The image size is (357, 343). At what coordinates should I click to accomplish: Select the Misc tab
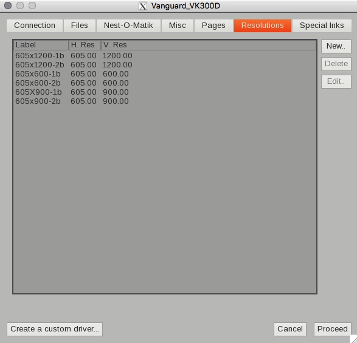tap(178, 25)
